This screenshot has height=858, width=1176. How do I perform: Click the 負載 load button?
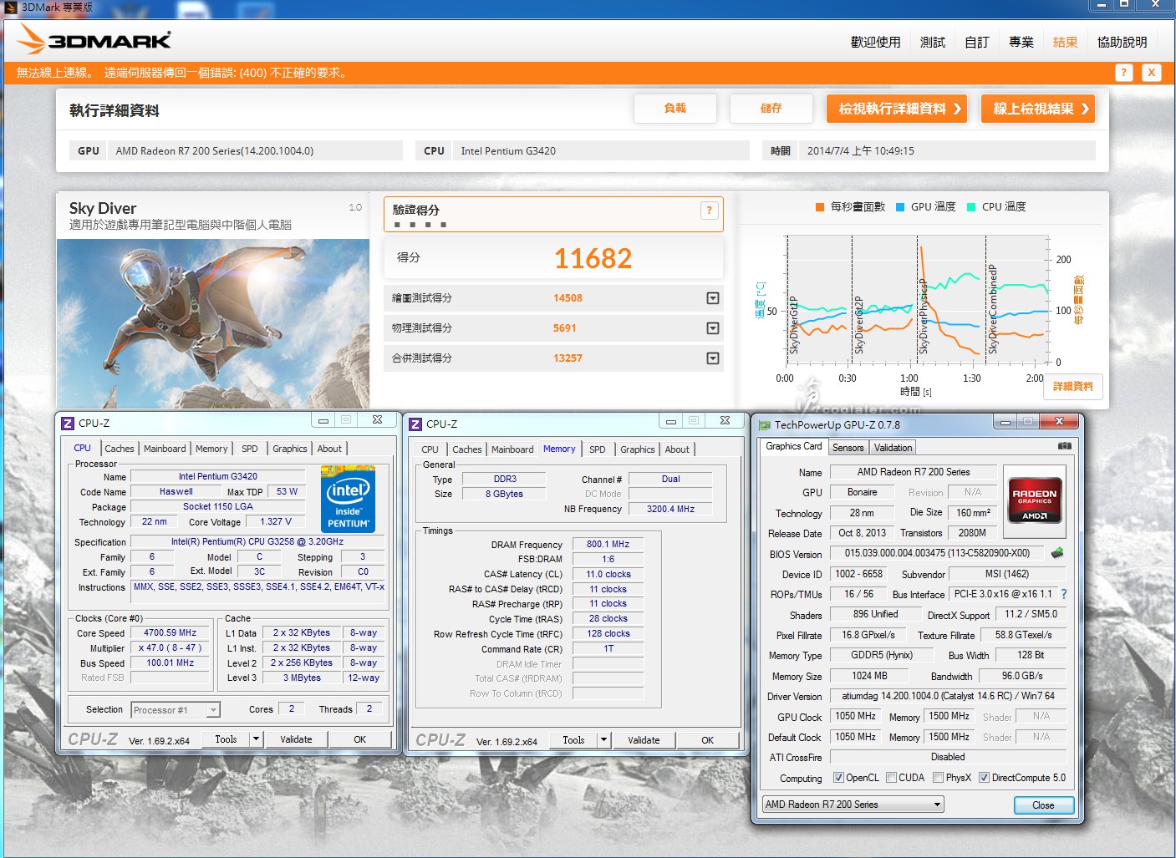tap(675, 109)
